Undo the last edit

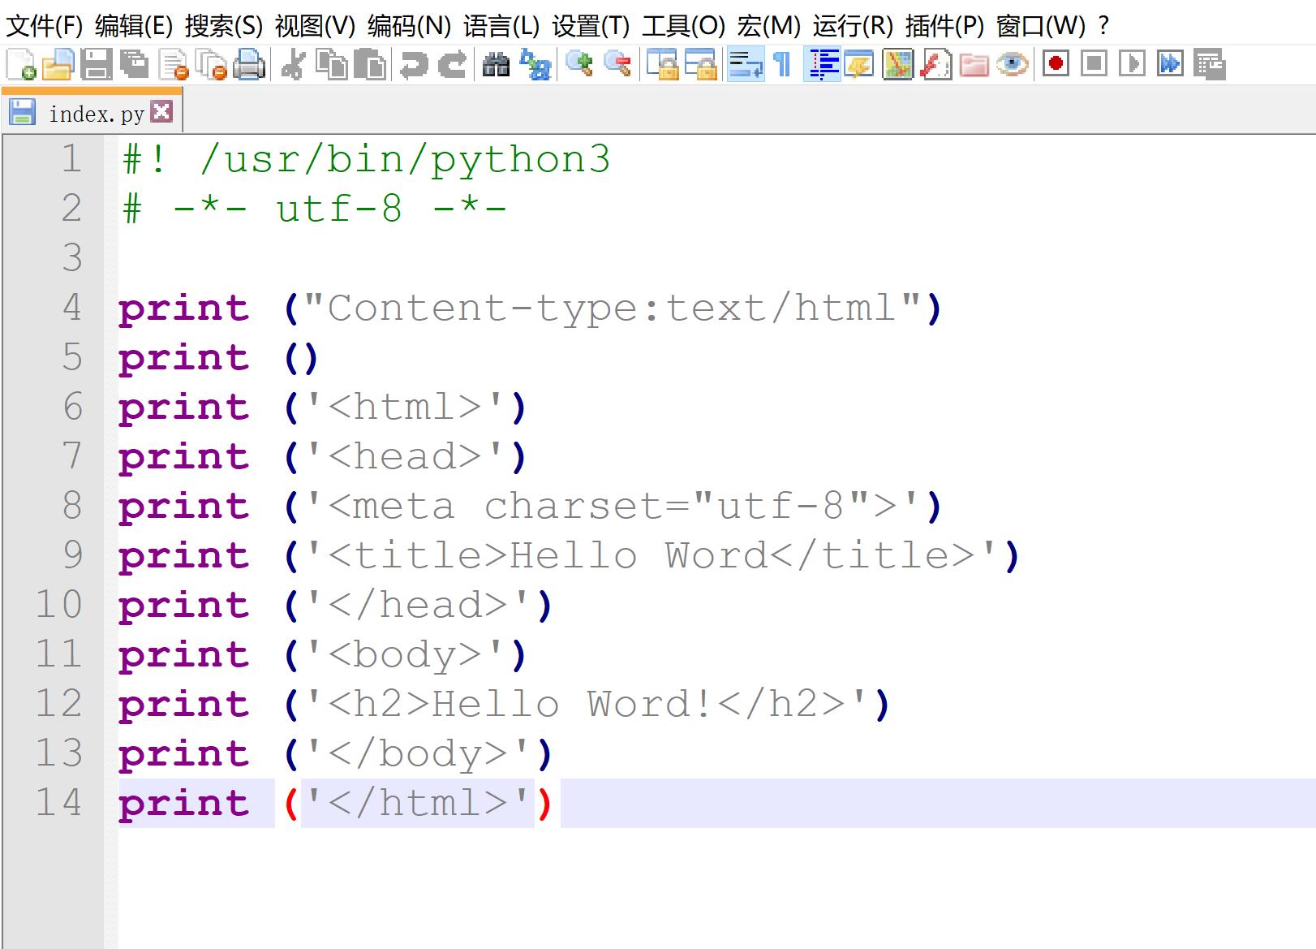point(414,65)
